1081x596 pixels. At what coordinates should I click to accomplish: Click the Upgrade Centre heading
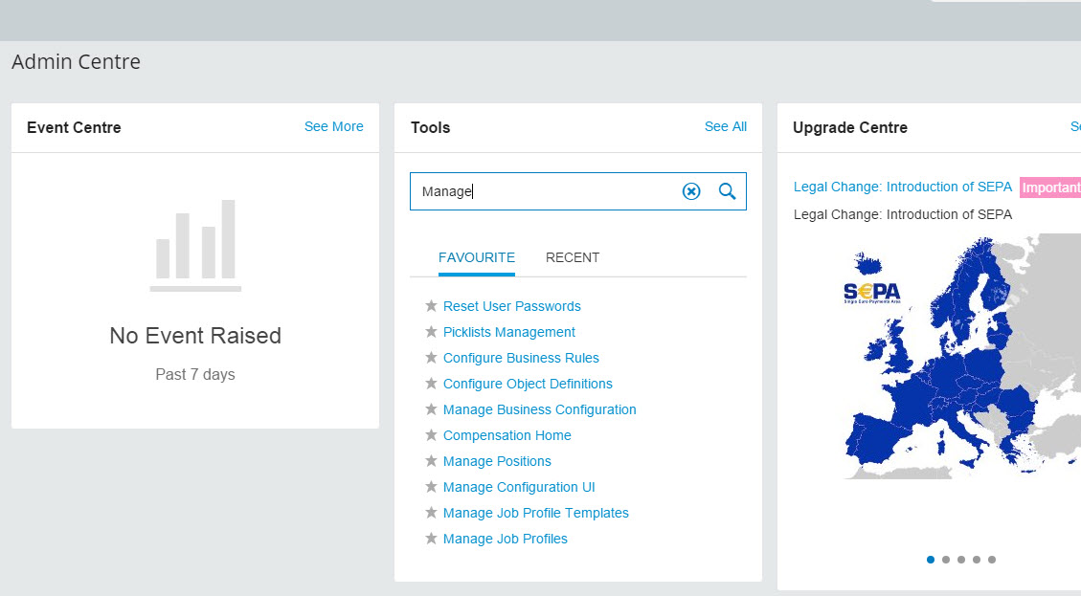point(850,127)
